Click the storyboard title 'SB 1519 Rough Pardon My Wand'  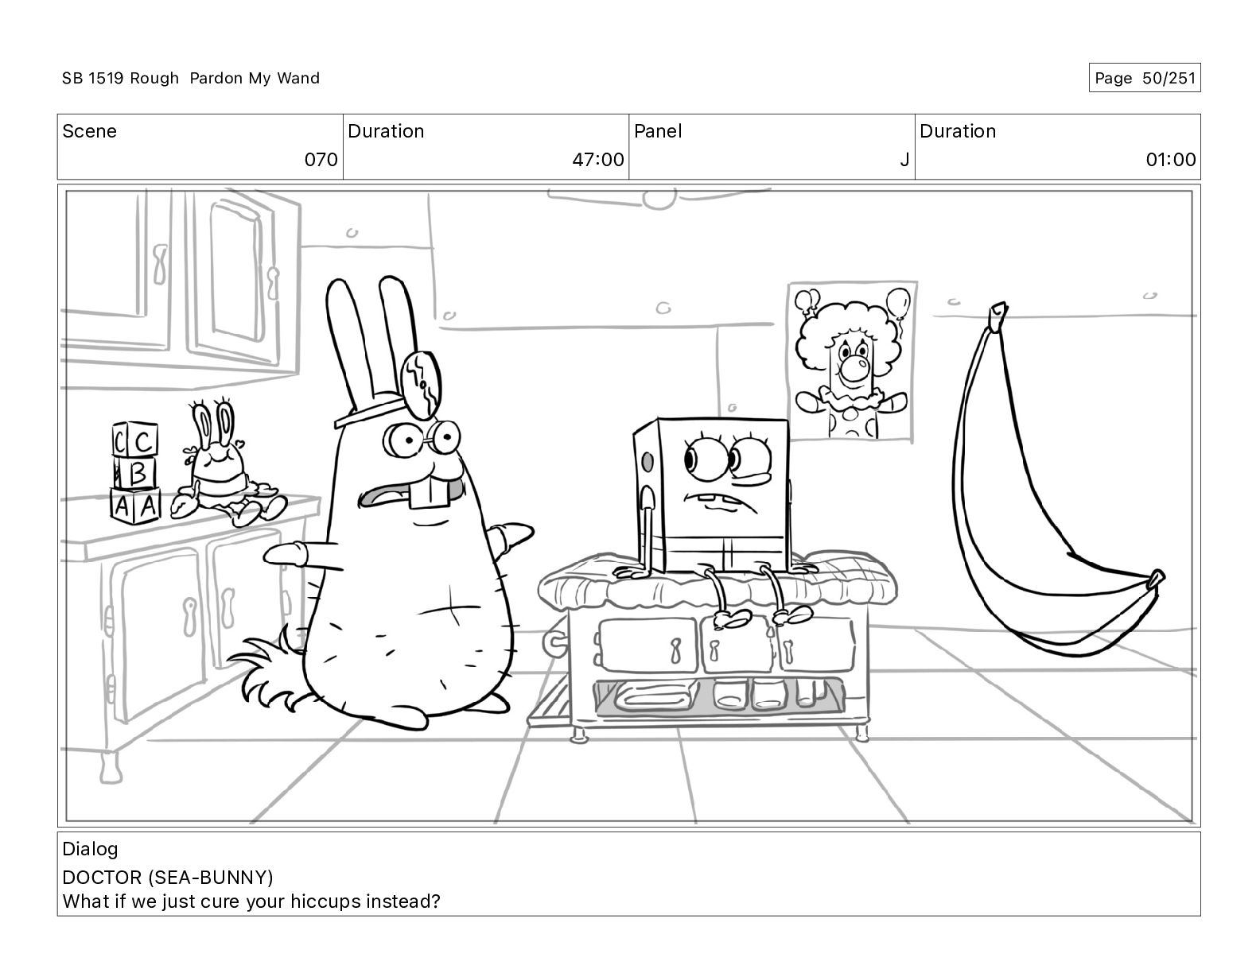(x=191, y=78)
